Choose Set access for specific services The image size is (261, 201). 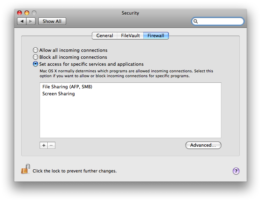click(x=35, y=64)
